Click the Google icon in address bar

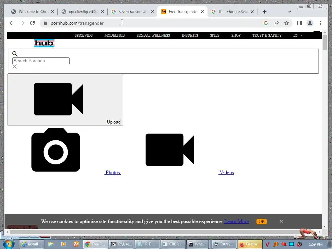[266, 23]
